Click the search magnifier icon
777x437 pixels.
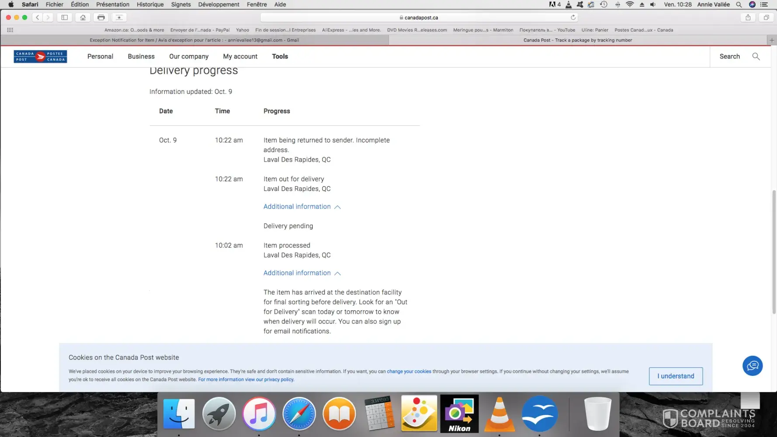pos(756,56)
